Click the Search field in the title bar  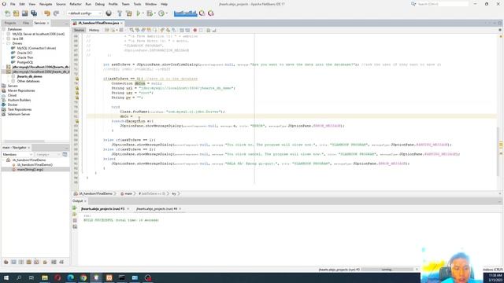point(443,4)
